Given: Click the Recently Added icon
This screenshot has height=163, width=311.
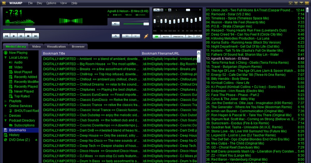Looking at the screenshot, I should pos(11,77).
